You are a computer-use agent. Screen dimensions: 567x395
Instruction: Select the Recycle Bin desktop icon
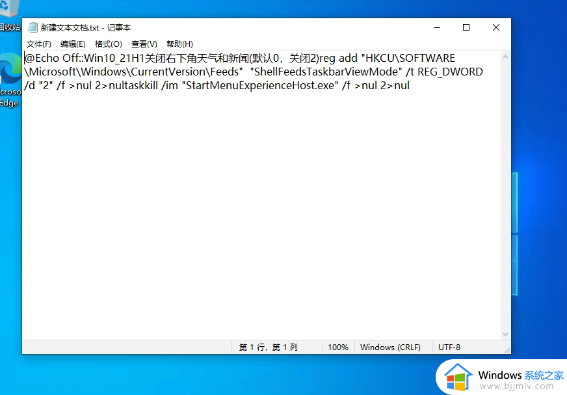pos(10,16)
